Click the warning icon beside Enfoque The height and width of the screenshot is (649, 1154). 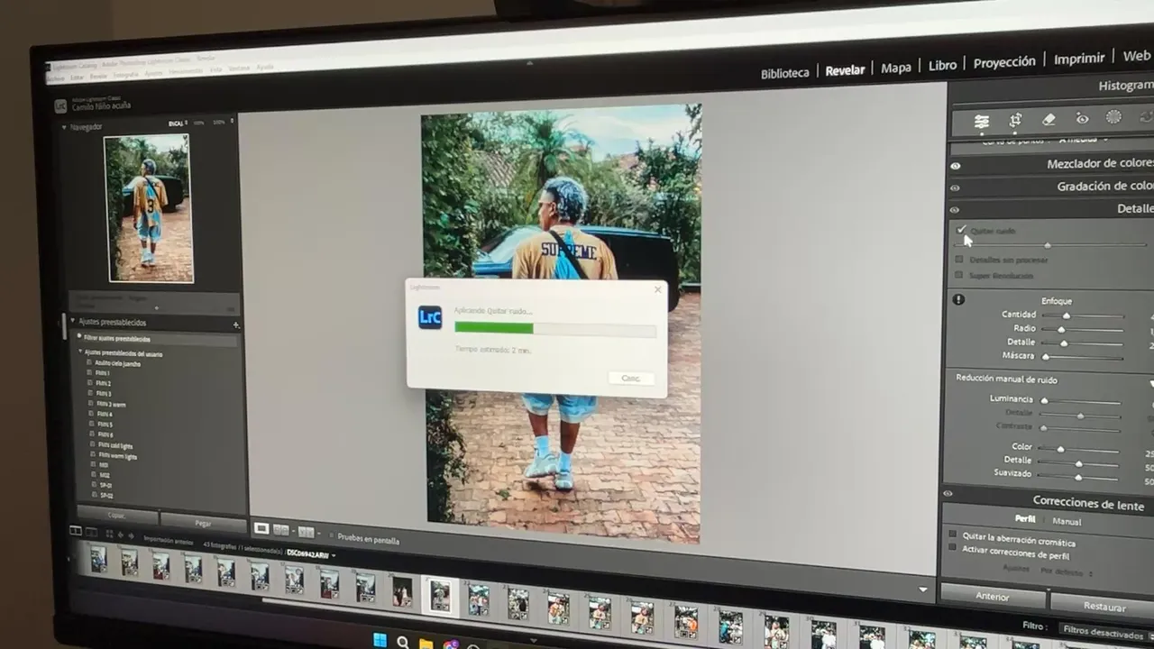(x=958, y=299)
